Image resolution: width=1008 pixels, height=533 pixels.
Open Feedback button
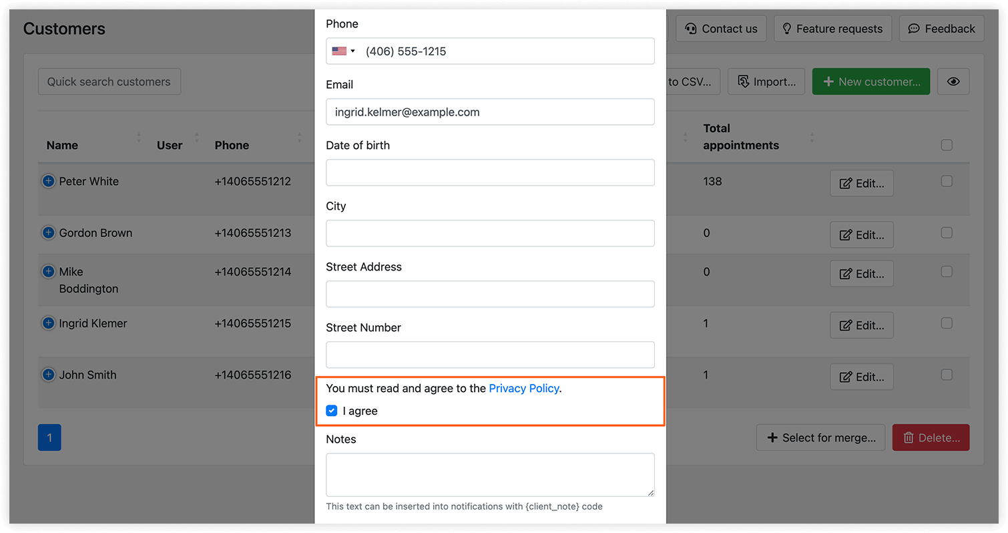click(941, 29)
